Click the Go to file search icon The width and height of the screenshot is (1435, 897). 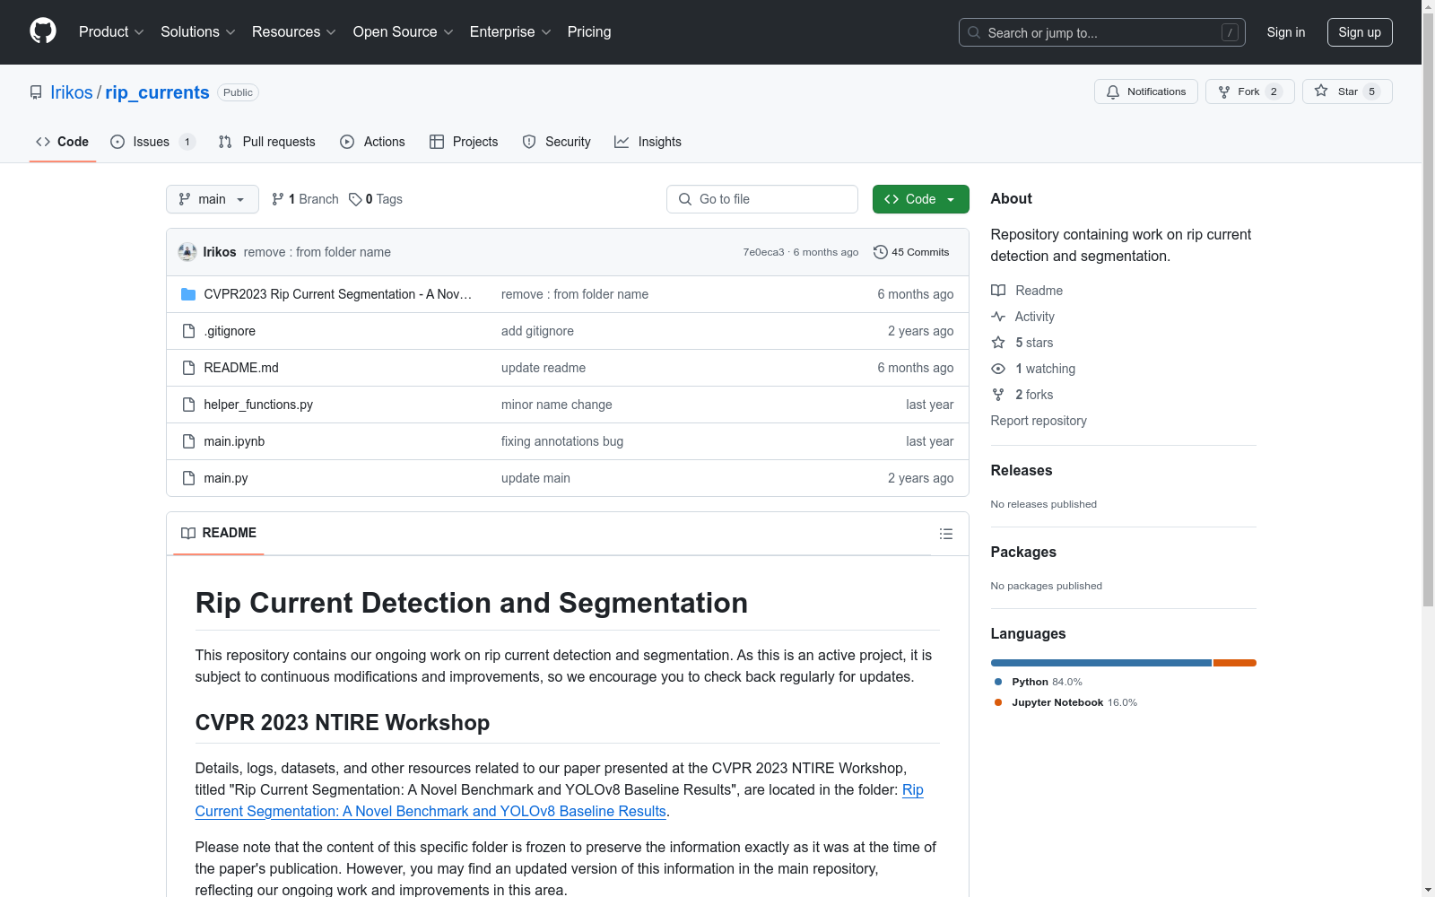(685, 199)
